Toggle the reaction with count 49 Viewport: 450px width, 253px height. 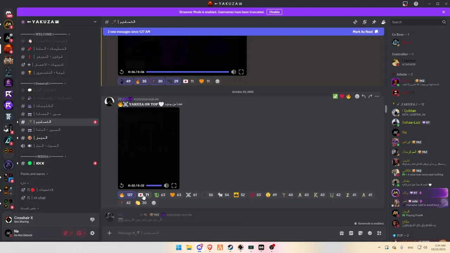(126, 81)
